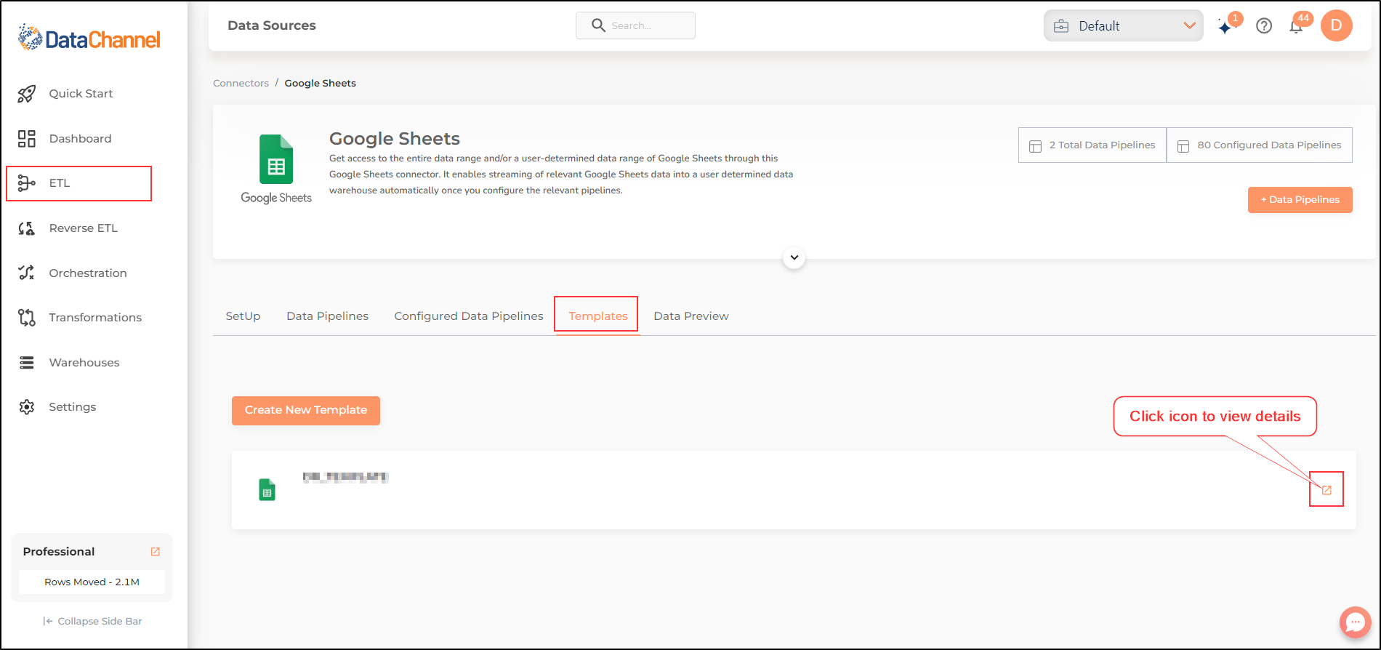
Task: Open the user avatar D menu
Action: [1336, 25]
